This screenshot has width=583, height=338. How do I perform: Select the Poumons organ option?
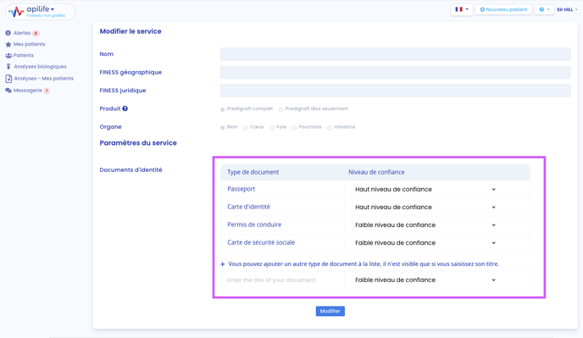click(294, 128)
